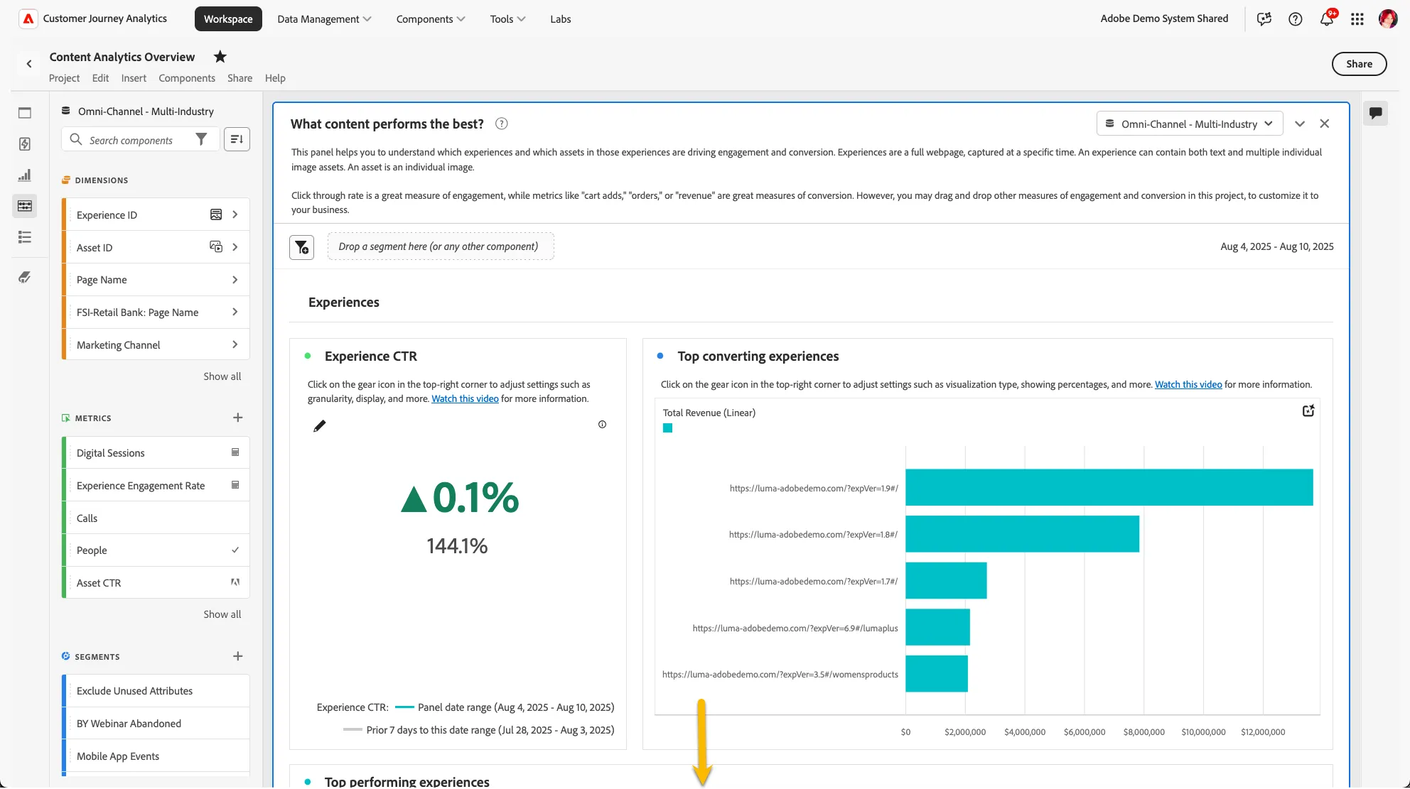Select the Workspace tab
Screen dimensions: 1410x789
228,19
